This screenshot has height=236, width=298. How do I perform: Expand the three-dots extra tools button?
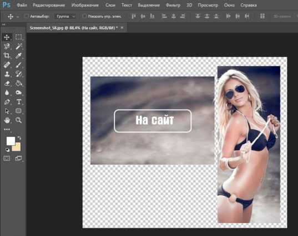click(x=7, y=130)
